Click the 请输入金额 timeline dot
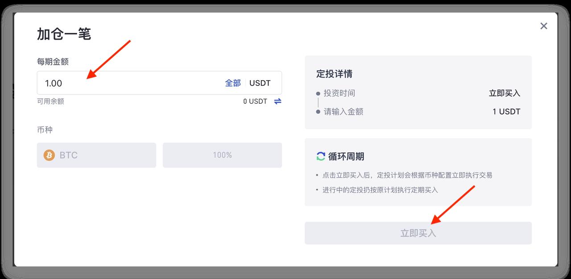Viewport: 571px width, 279px height. point(318,112)
